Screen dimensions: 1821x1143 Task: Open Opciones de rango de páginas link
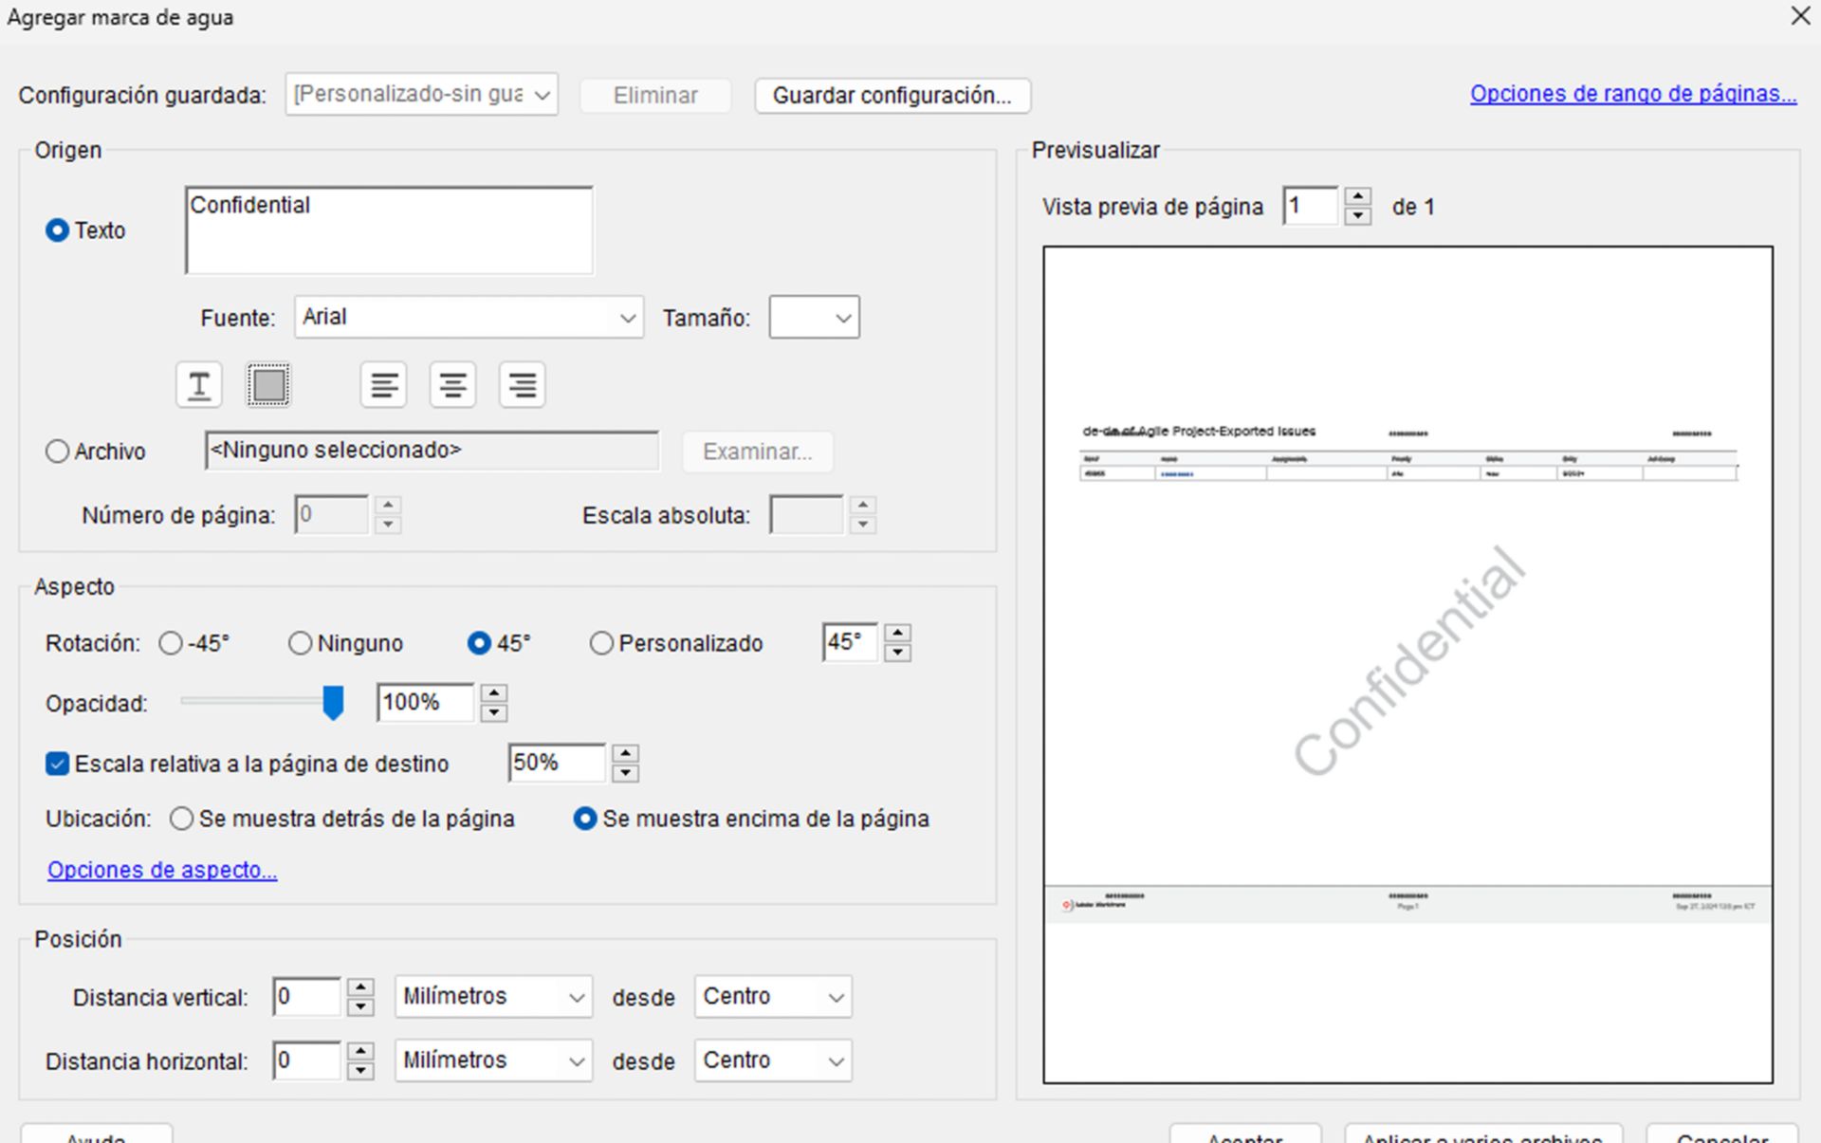point(1632,94)
